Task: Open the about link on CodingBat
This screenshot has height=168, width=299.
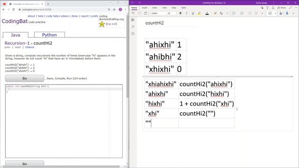Action: click(31, 16)
